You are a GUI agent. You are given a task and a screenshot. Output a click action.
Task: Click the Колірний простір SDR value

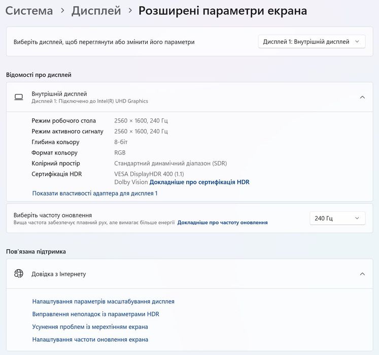pos(170,164)
